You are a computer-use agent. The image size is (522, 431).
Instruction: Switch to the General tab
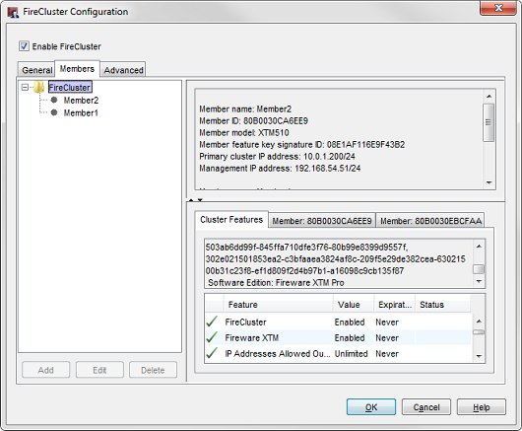point(36,70)
